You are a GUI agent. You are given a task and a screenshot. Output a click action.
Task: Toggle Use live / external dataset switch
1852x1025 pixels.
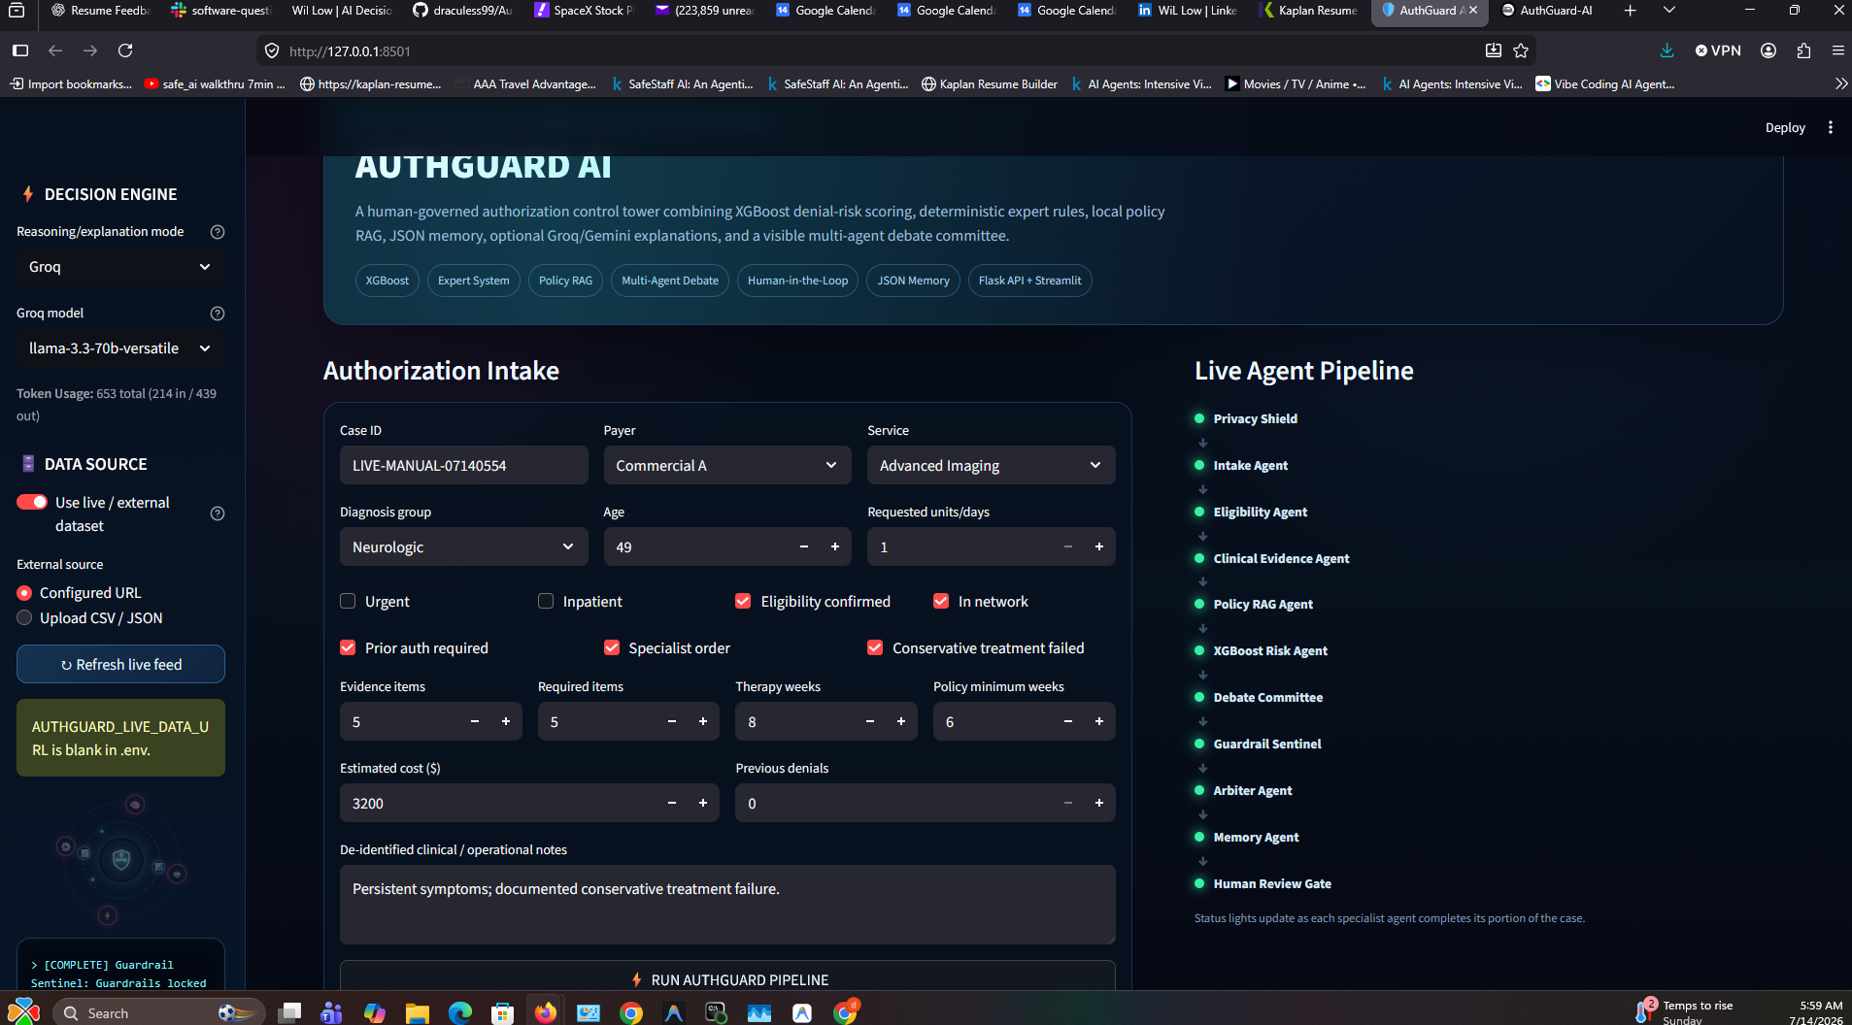point(32,502)
